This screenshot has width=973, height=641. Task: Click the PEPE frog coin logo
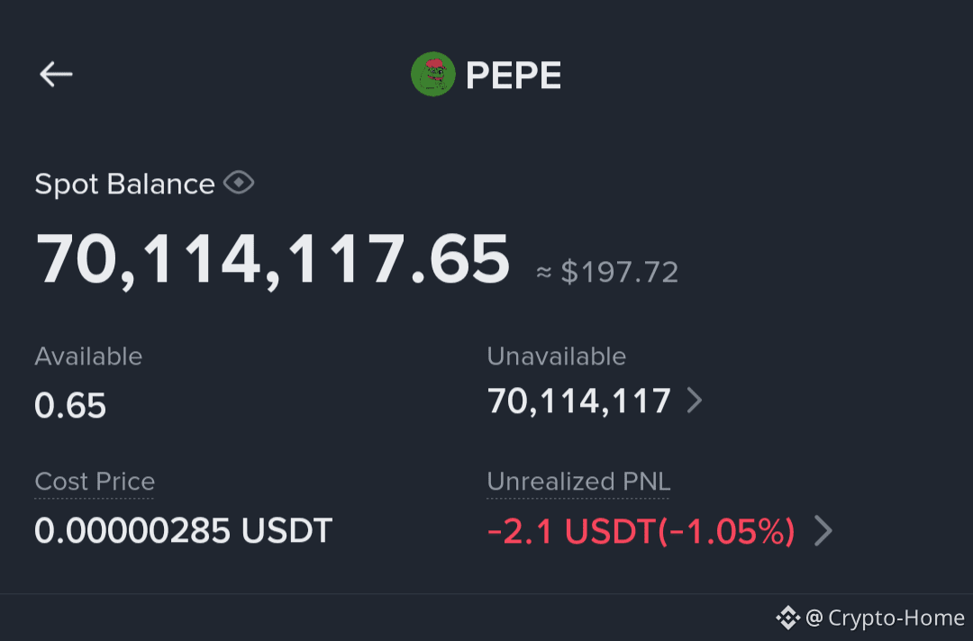[x=433, y=74]
